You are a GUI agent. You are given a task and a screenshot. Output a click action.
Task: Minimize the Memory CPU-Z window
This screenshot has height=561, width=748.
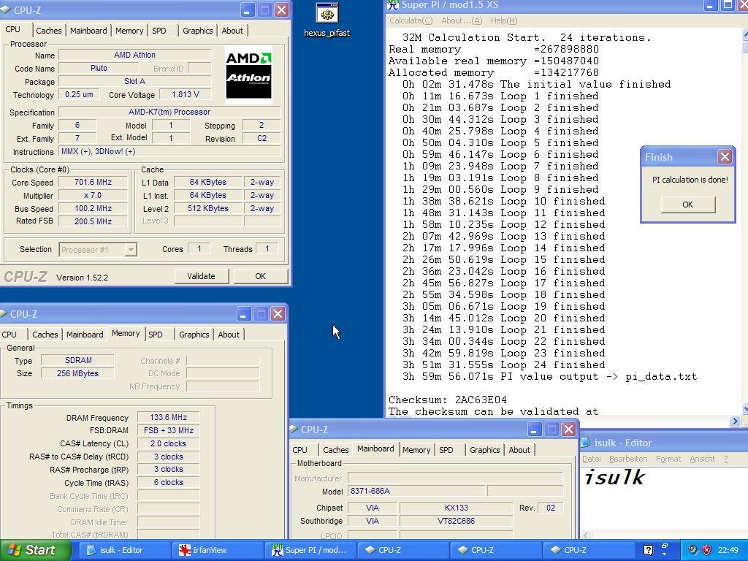coord(244,314)
